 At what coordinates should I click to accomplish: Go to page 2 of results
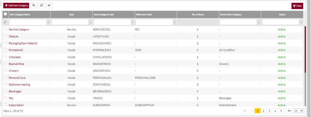pos(263,111)
